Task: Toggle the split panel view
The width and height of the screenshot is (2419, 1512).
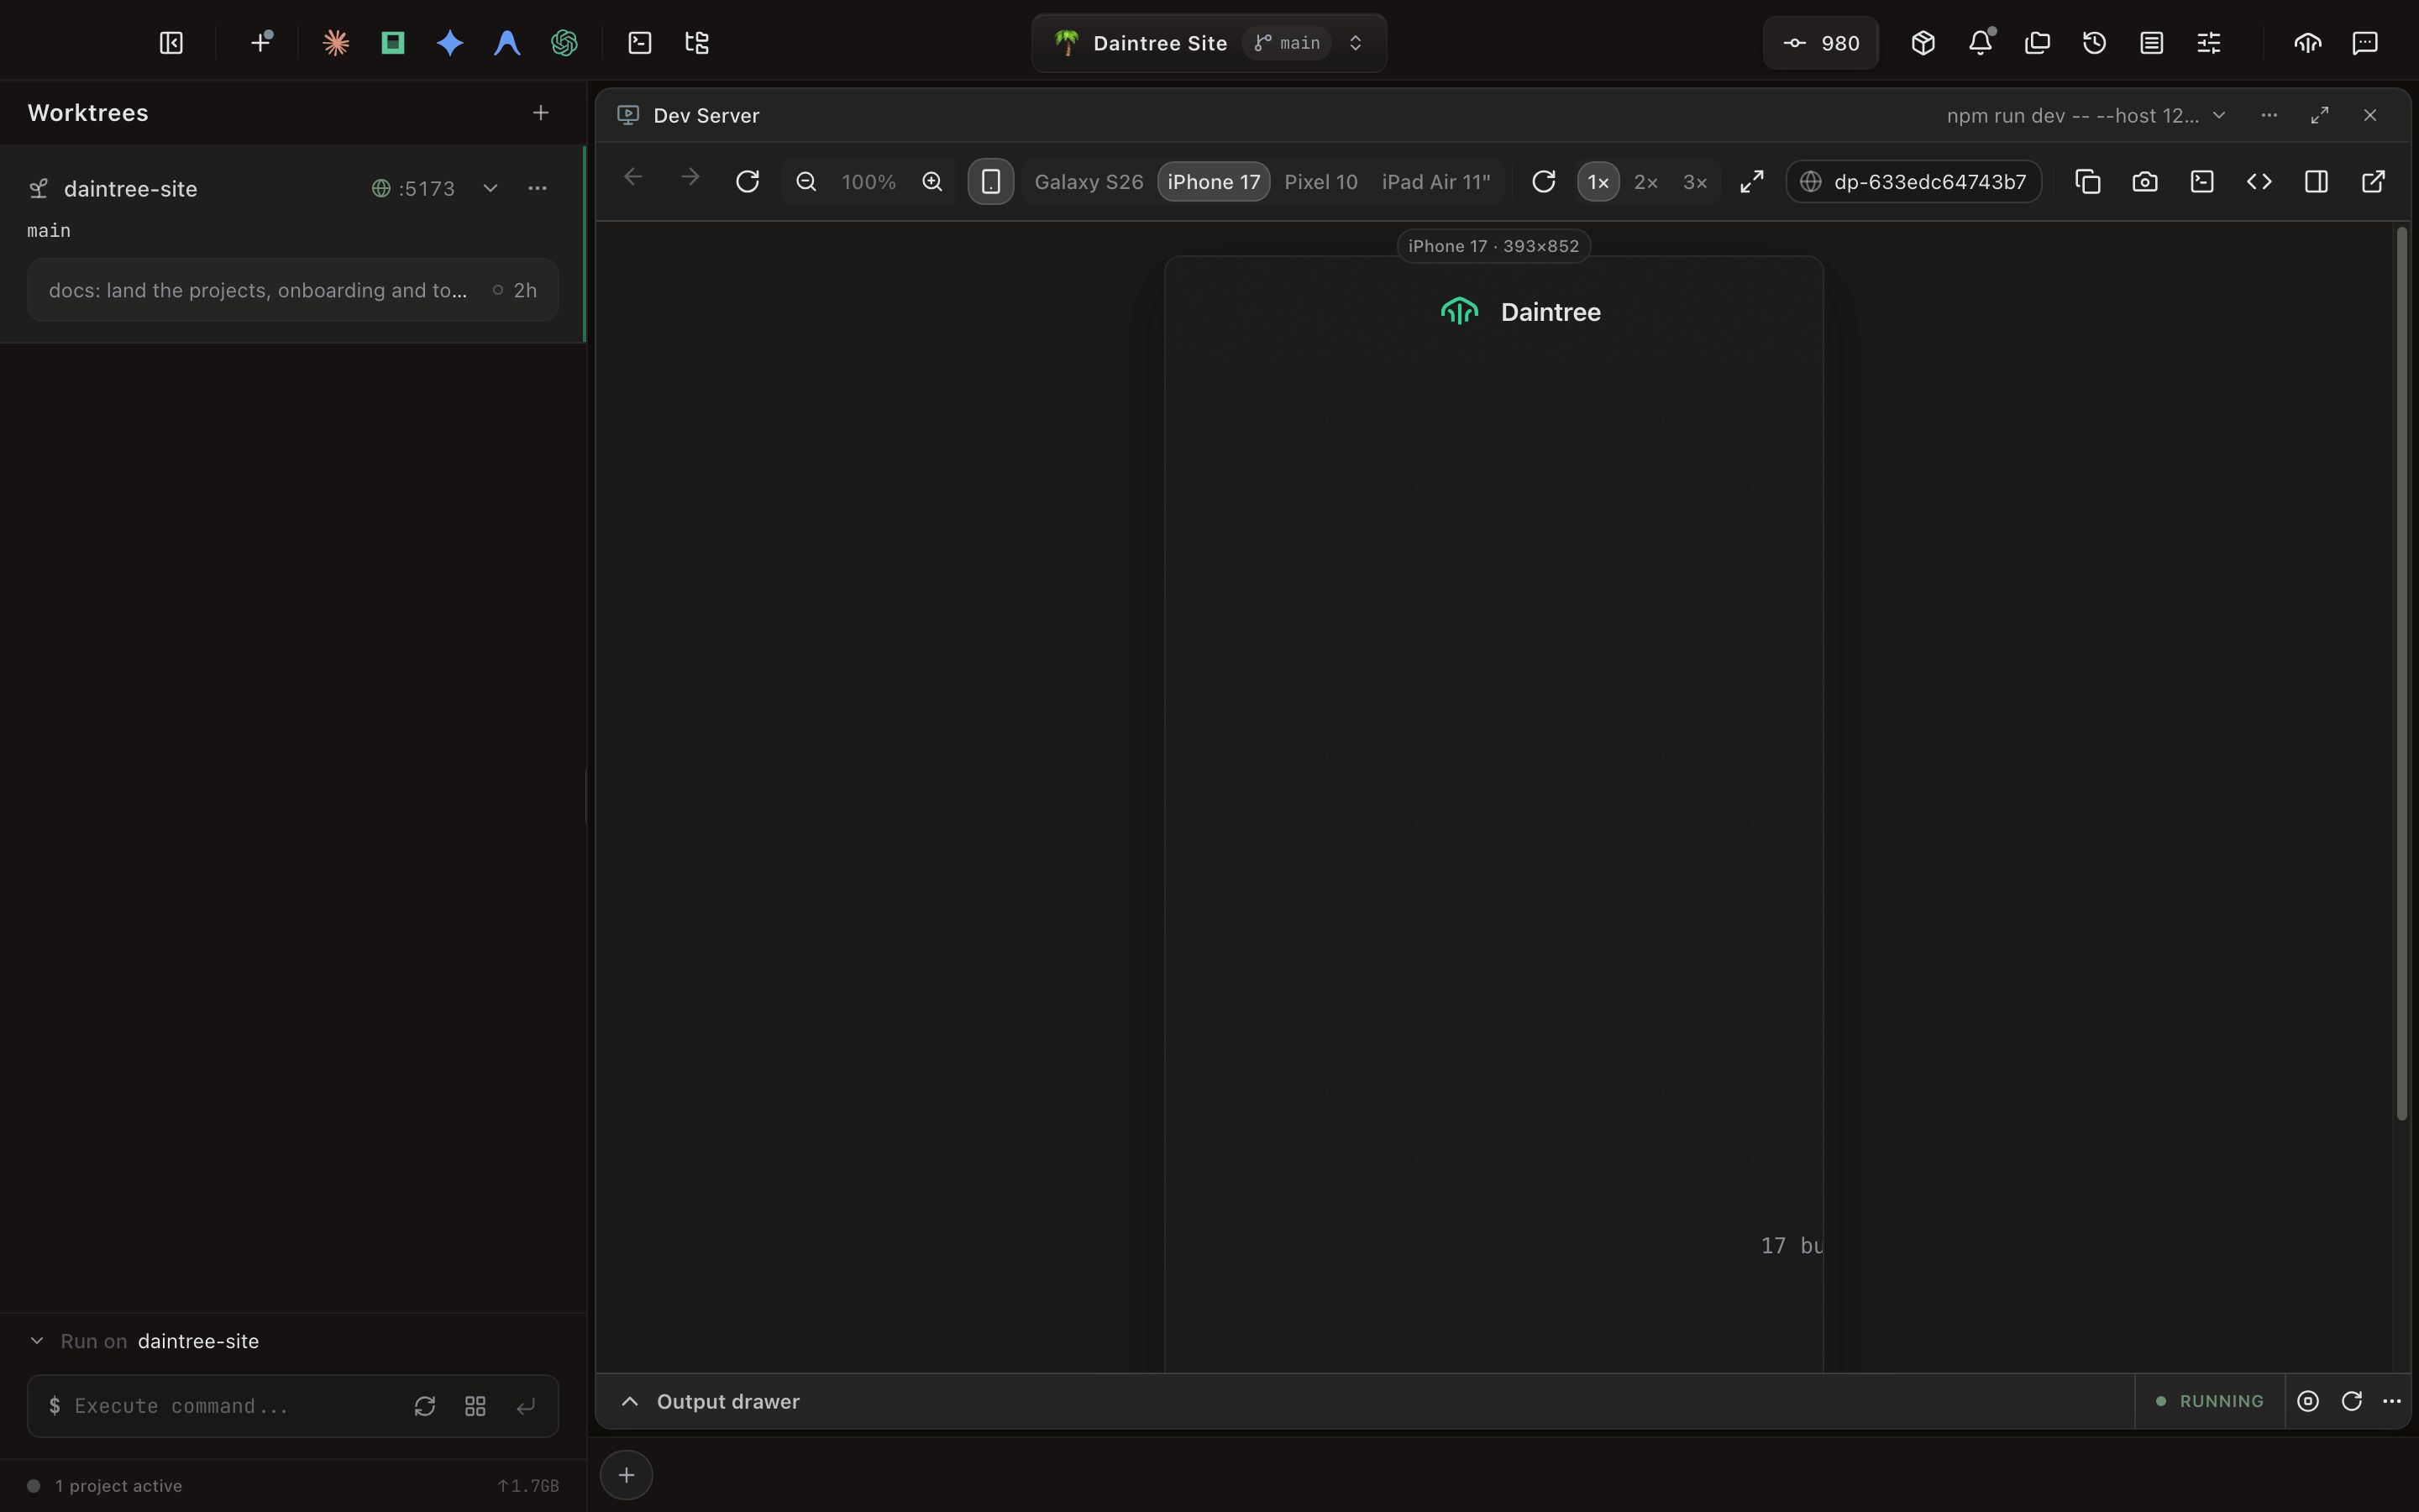Action: [2316, 182]
